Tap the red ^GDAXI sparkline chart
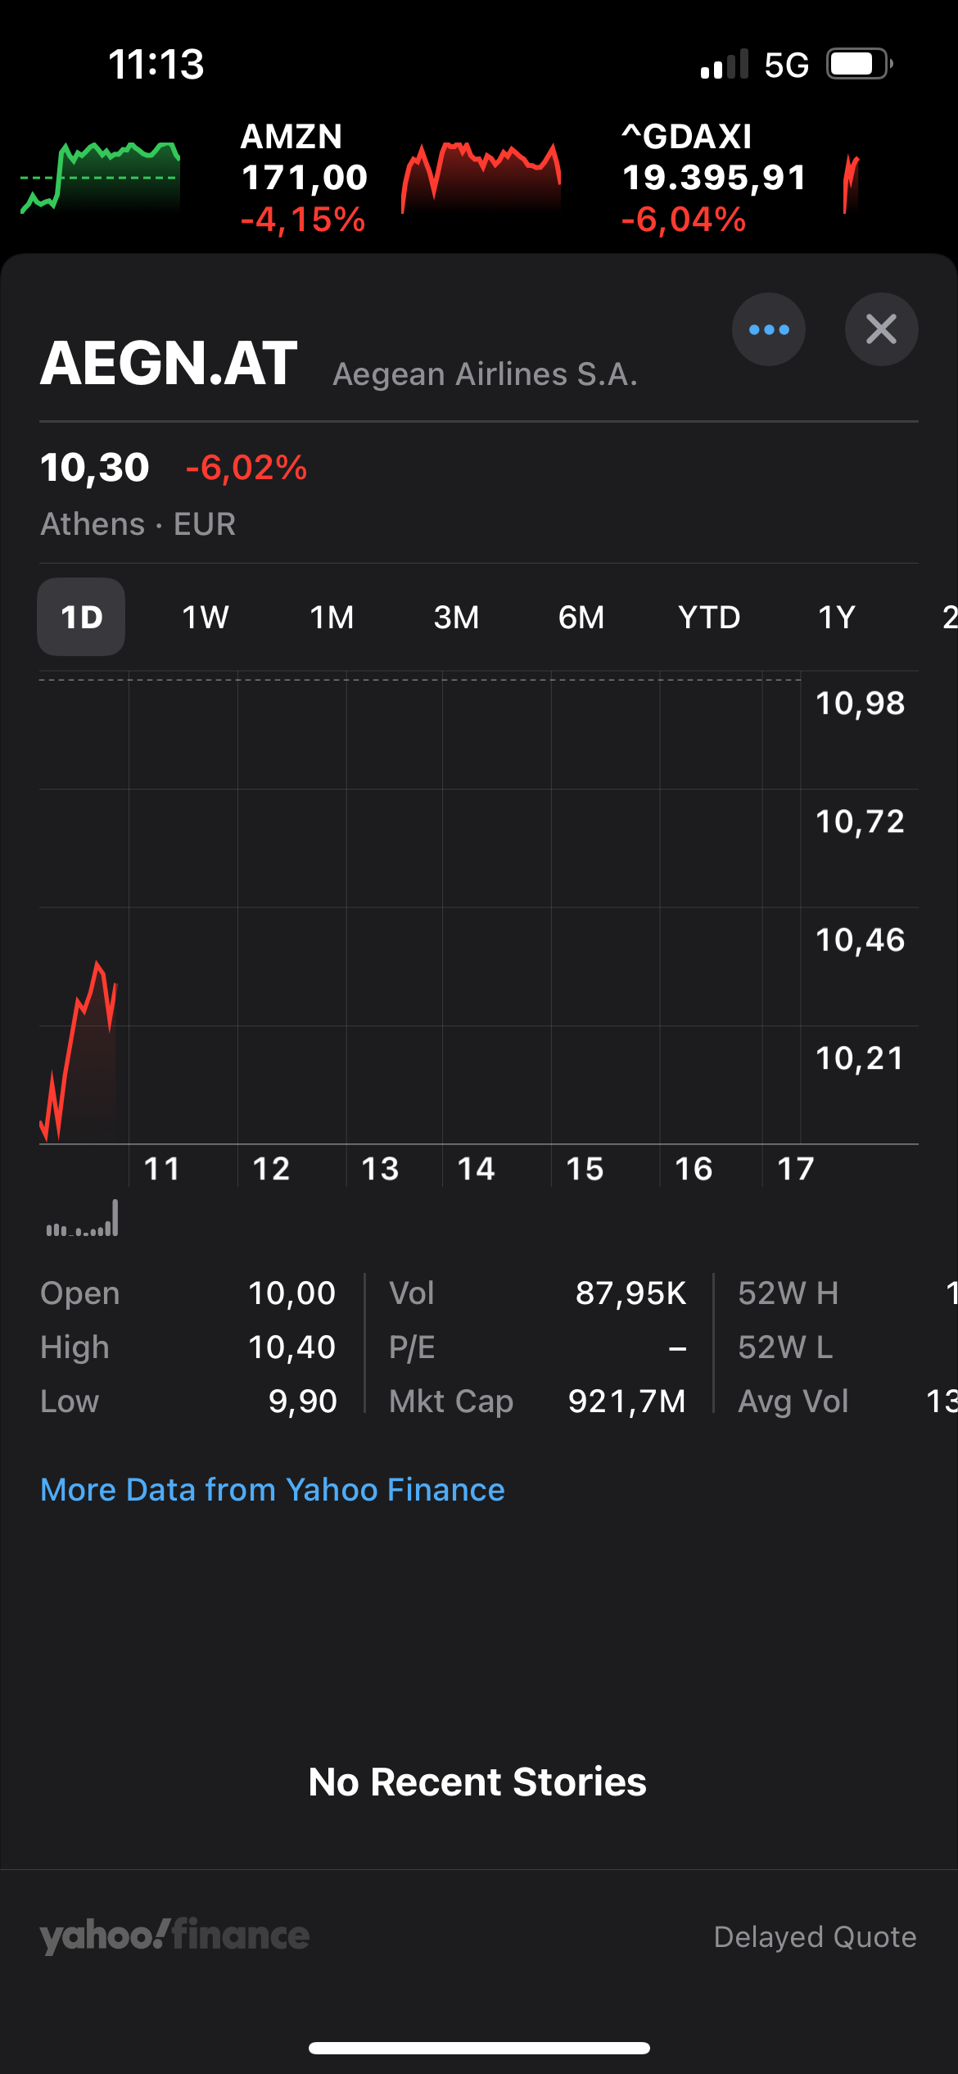Image resolution: width=958 pixels, height=2074 pixels. click(x=852, y=184)
